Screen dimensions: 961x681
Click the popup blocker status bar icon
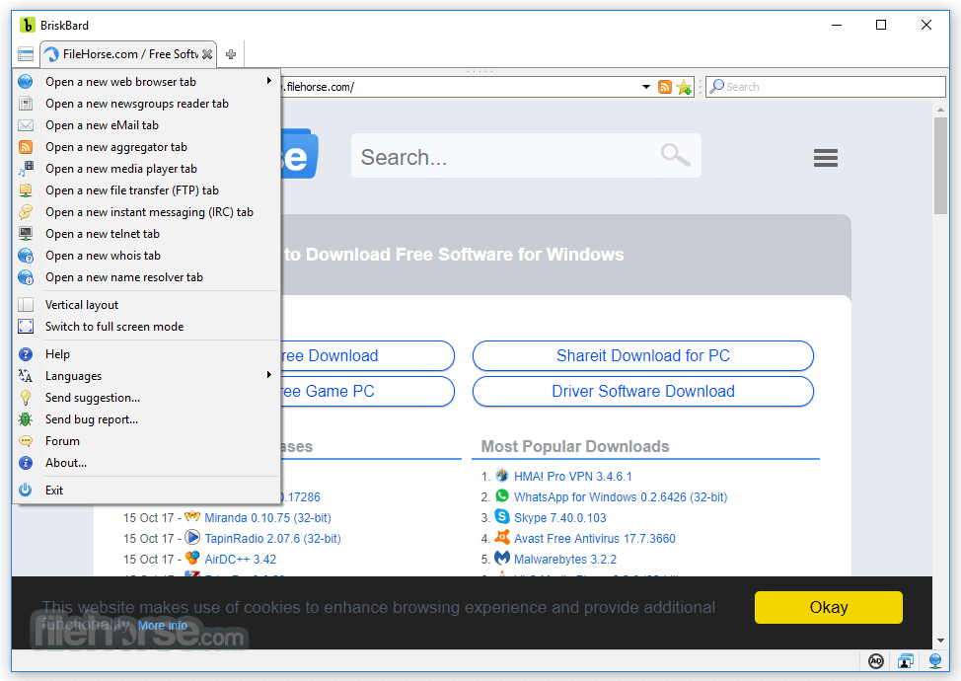tap(906, 661)
